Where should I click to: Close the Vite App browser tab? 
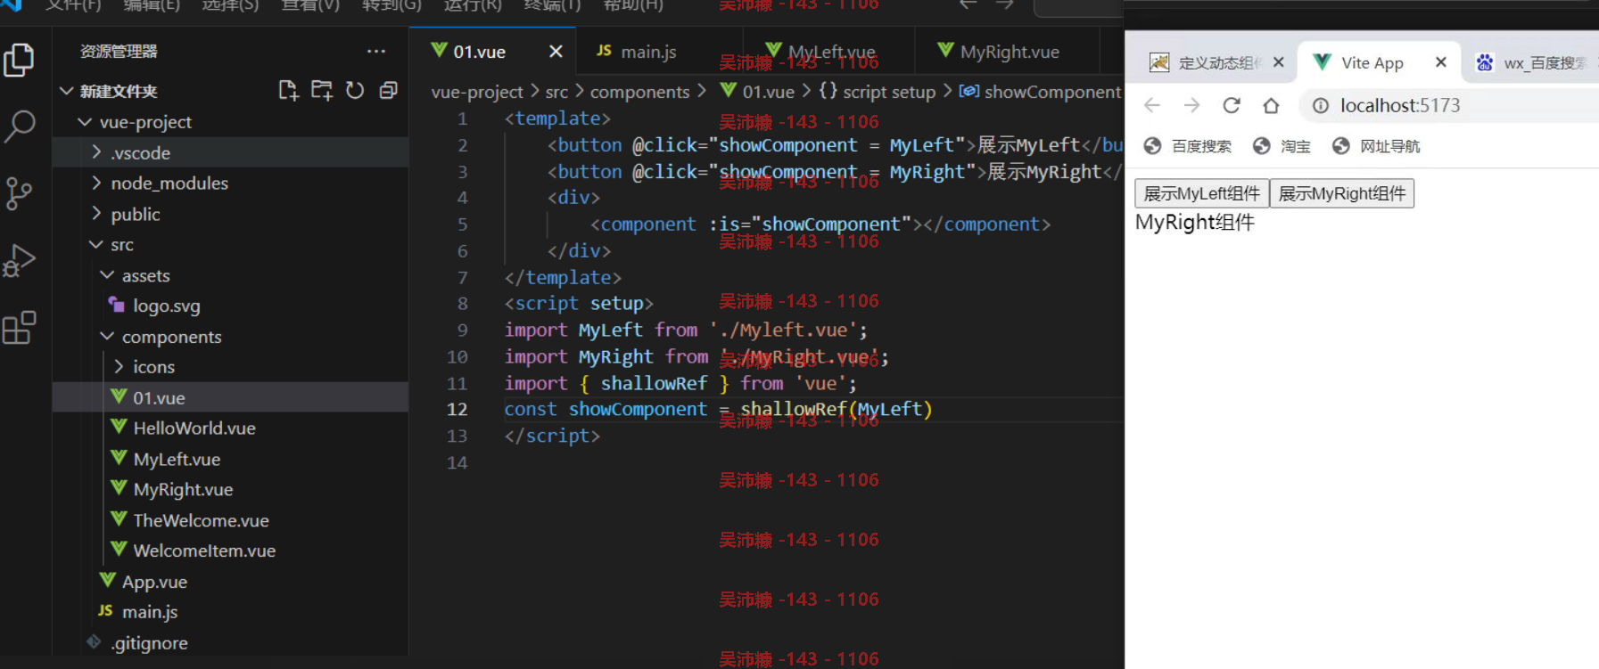tap(1440, 62)
